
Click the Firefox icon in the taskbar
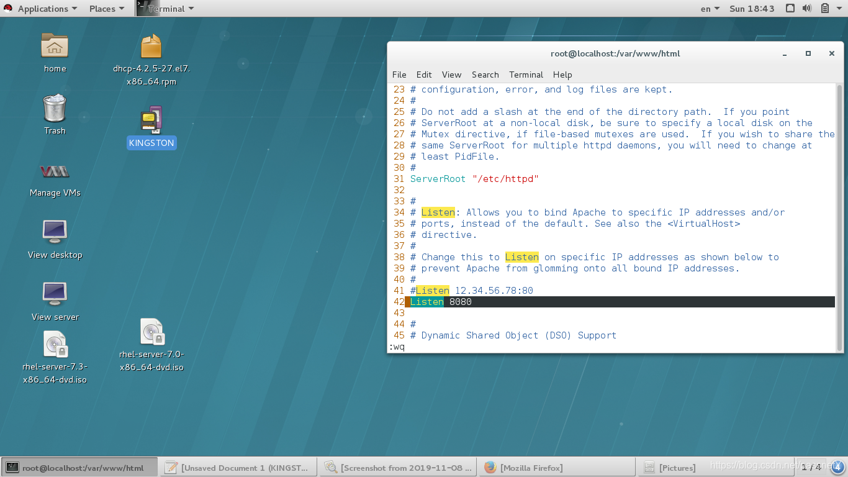pos(490,468)
